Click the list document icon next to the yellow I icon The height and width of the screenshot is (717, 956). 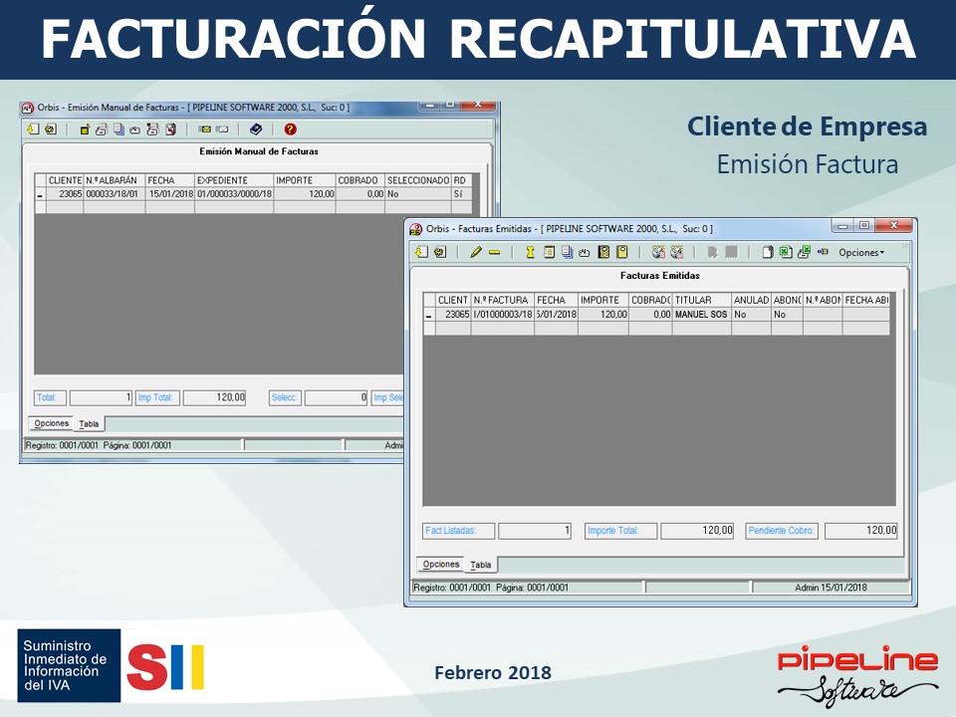549,252
